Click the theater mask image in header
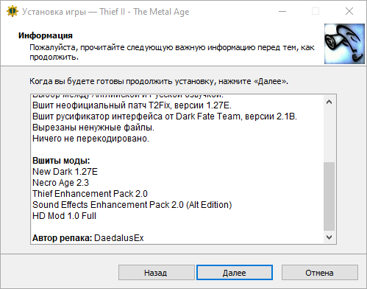Image resolution: width=367 pixels, height=289 pixels. pos(344,43)
